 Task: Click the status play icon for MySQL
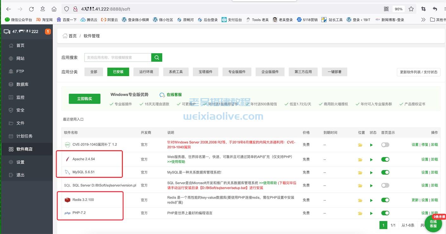(x=372, y=173)
